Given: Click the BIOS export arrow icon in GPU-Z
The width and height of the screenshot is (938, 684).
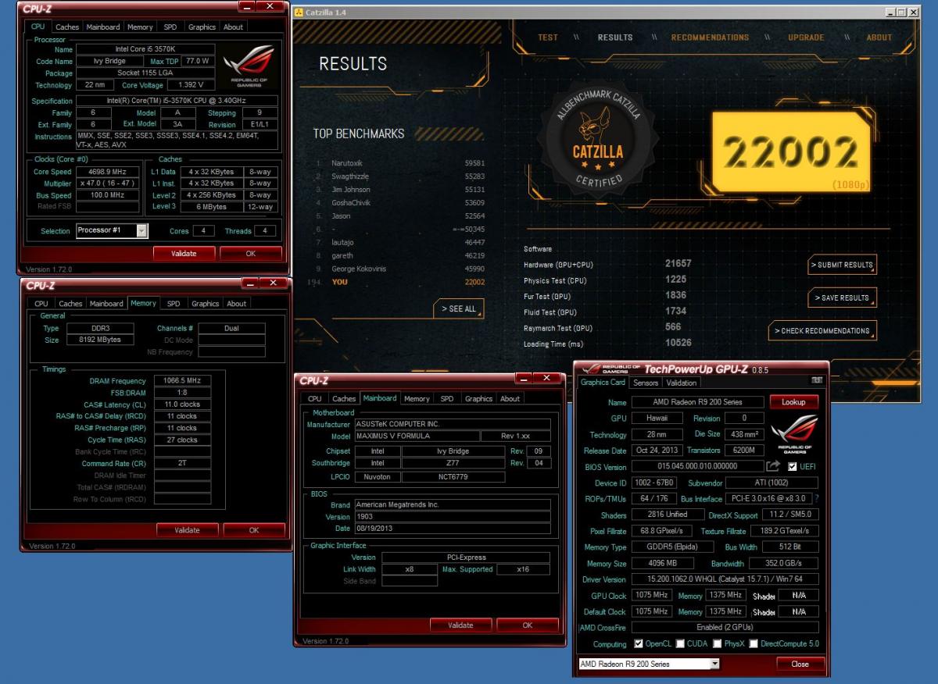Looking at the screenshot, I should click(x=772, y=466).
